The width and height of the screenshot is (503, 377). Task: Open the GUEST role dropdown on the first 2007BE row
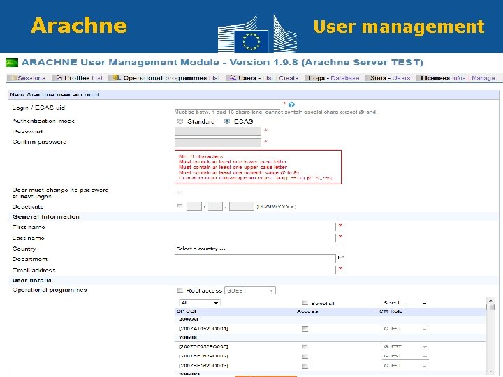click(x=405, y=346)
